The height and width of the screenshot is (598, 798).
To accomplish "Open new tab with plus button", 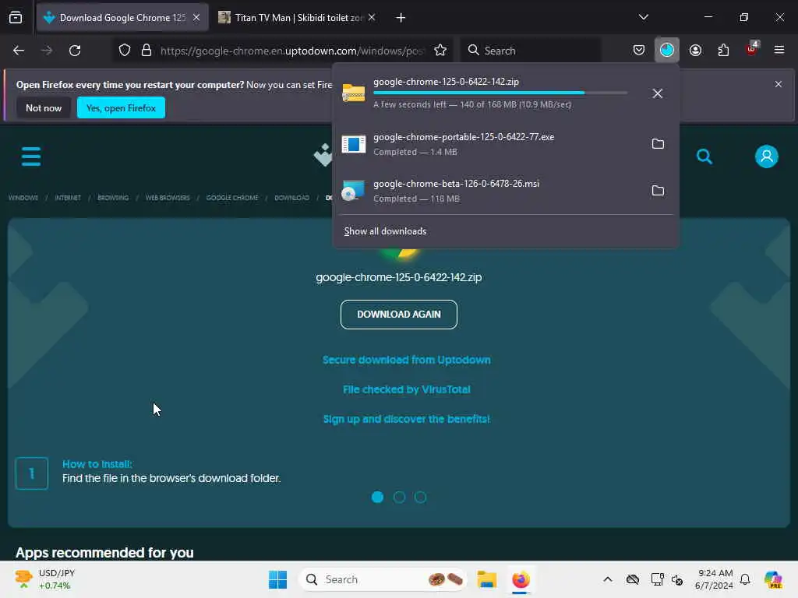I will 401,18.
